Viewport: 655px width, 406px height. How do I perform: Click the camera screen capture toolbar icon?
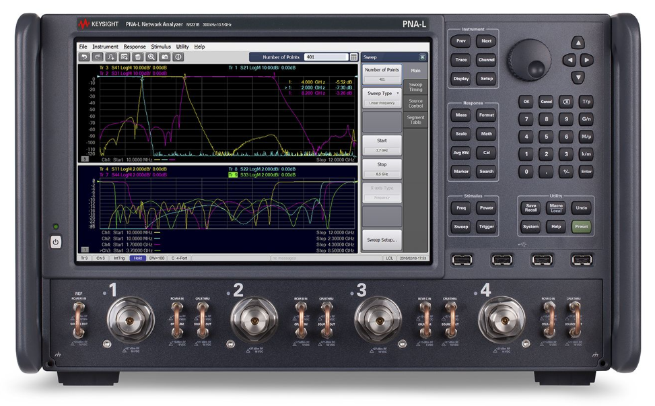pyautogui.click(x=164, y=57)
